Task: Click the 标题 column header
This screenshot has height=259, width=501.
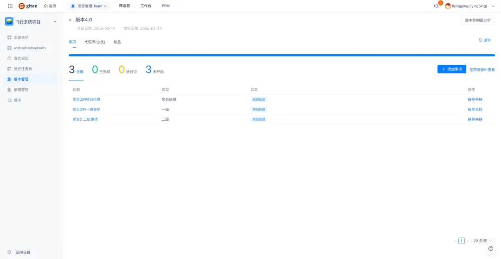Action: 76,90
